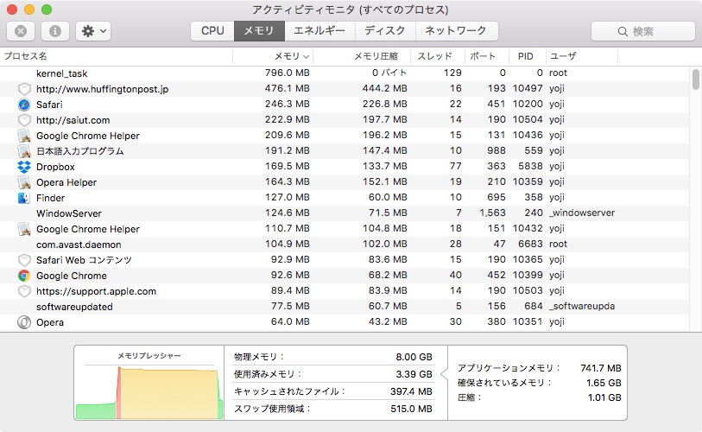Image resolution: width=702 pixels, height=432 pixels.
Task: Select the WindowServer process name
Action: click(69, 213)
